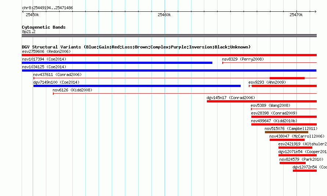Click the nsv8329 (Perry2008) variant label
This screenshot has width=327, height=196.
pos(243,59)
